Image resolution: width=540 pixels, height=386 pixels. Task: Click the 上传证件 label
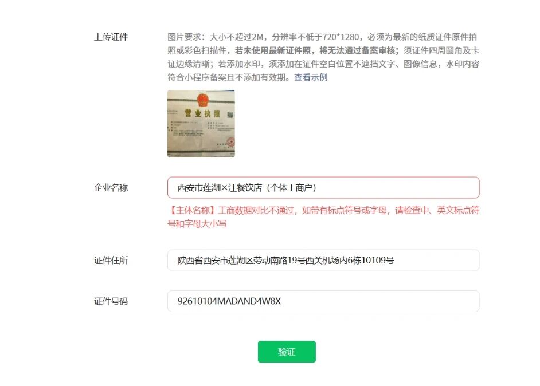111,37
